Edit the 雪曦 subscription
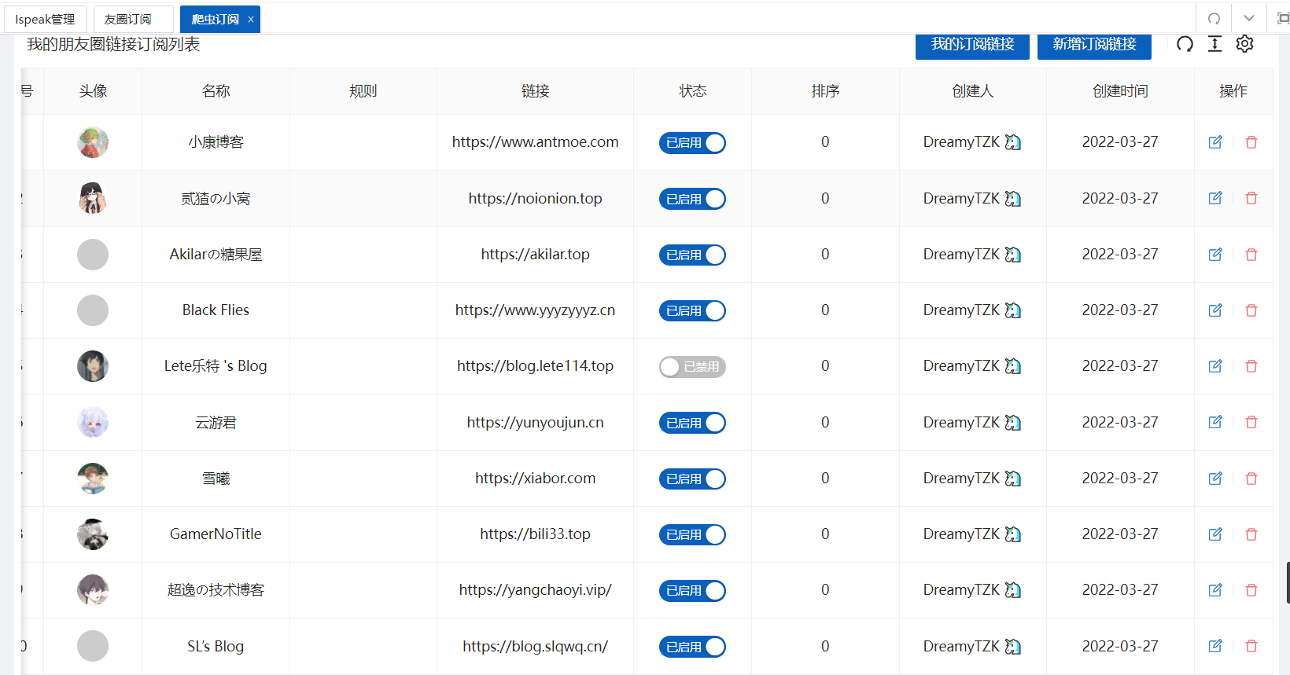The height and width of the screenshot is (675, 1290). tap(1215, 479)
